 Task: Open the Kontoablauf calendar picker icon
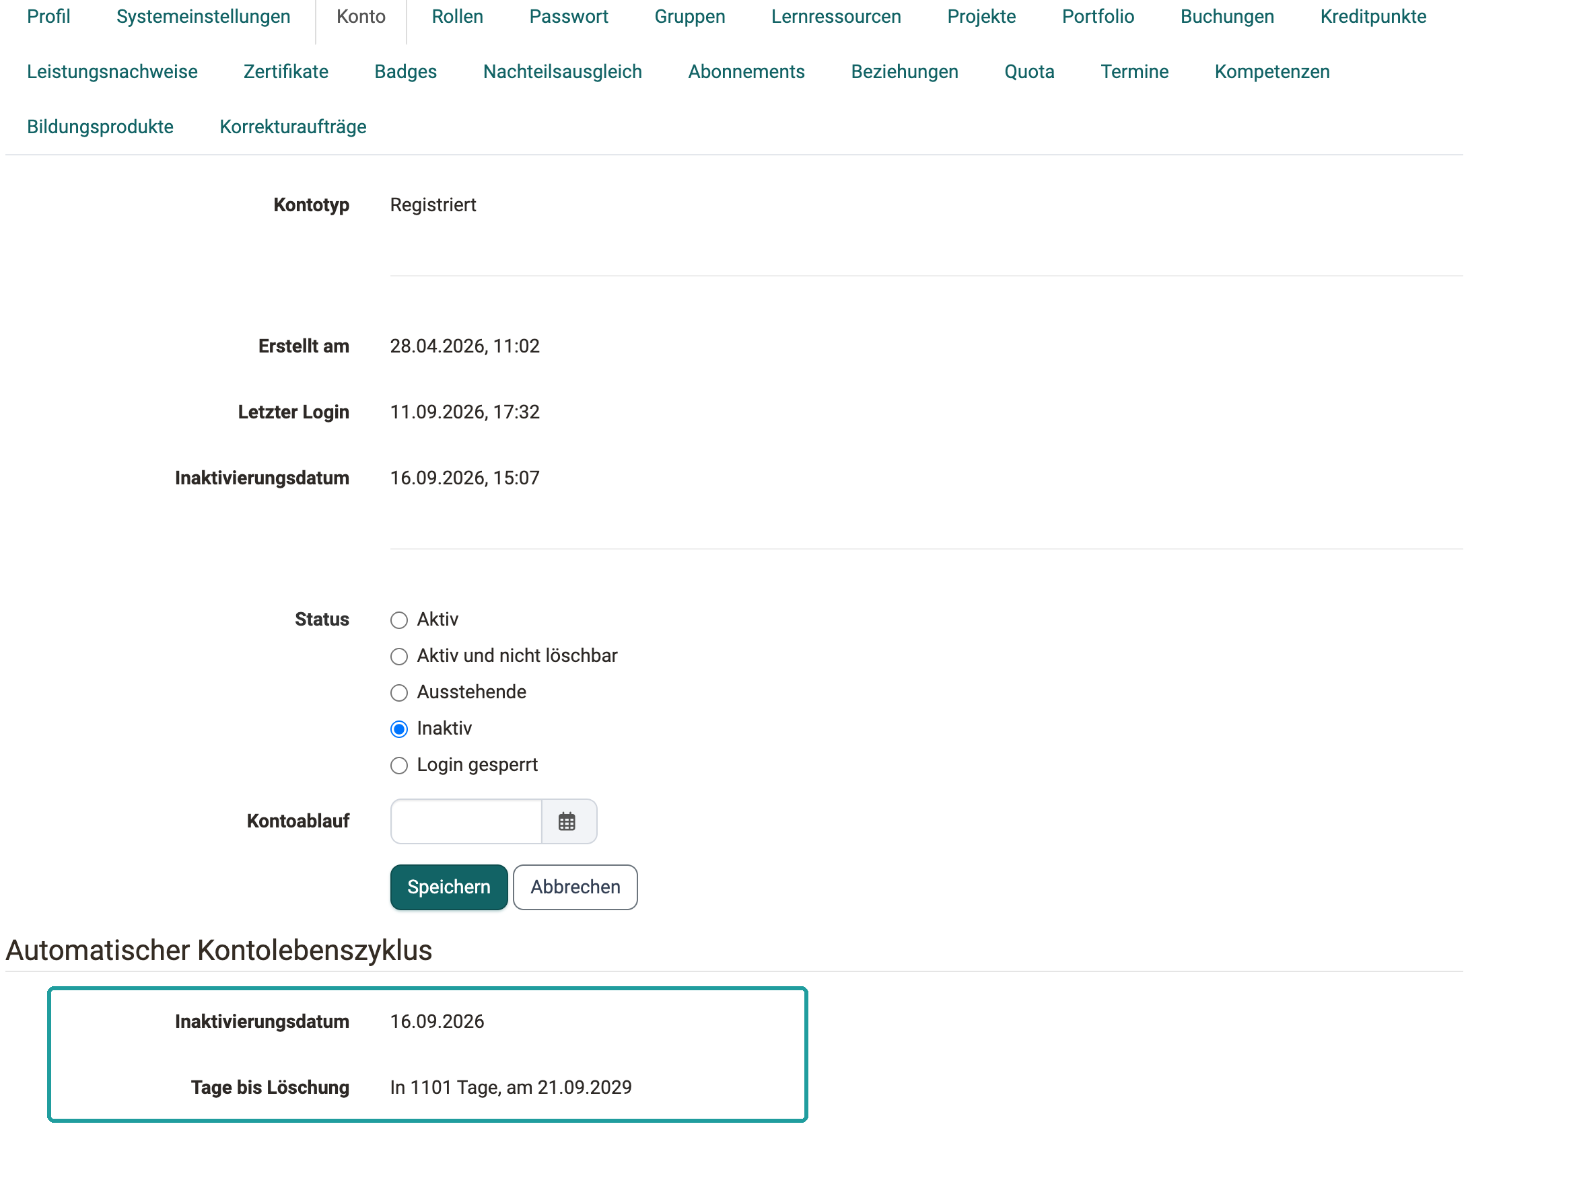pyautogui.click(x=567, y=823)
